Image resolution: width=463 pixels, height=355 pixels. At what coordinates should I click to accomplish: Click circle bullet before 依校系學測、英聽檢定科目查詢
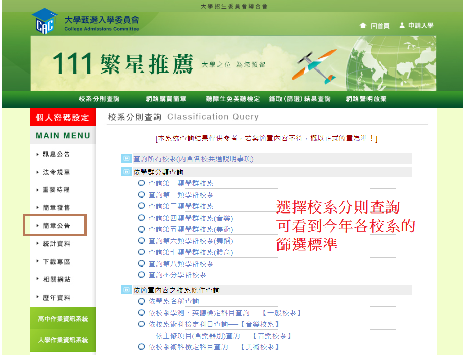pos(141,313)
